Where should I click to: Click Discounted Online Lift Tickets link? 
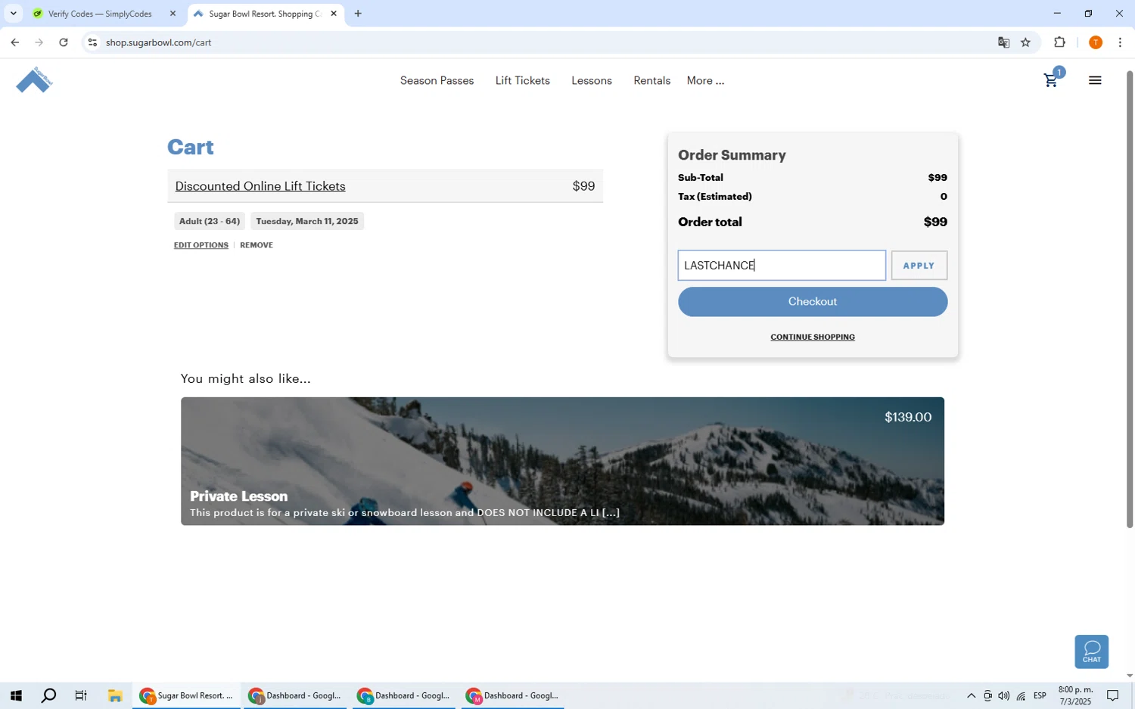click(260, 186)
